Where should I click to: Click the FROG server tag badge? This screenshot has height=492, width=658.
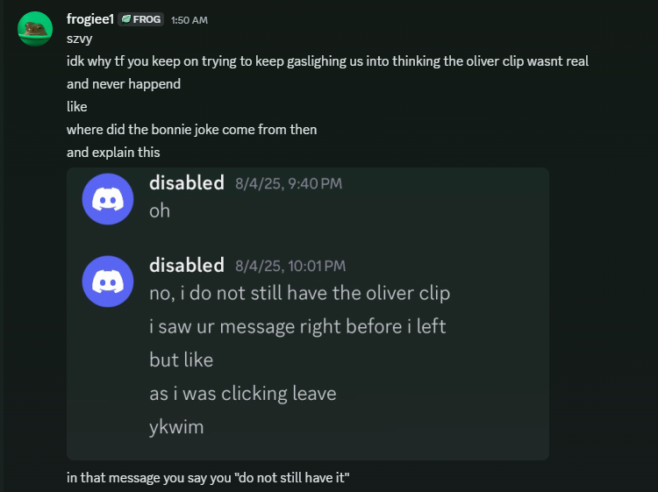coord(141,19)
